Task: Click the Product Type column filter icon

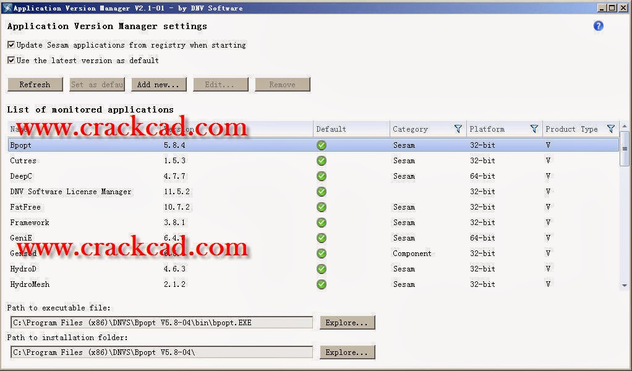Action: (610, 129)
